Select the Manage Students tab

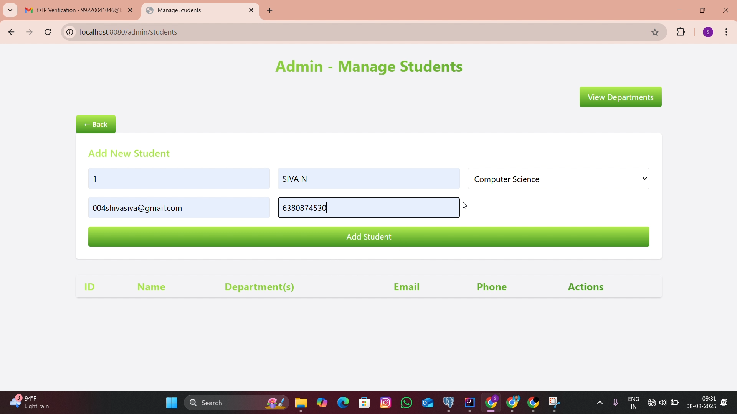(196, 11)
